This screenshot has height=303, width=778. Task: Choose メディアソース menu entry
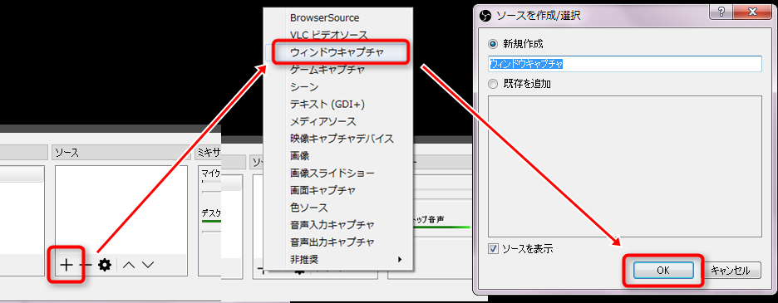click(x=337, y=121)
